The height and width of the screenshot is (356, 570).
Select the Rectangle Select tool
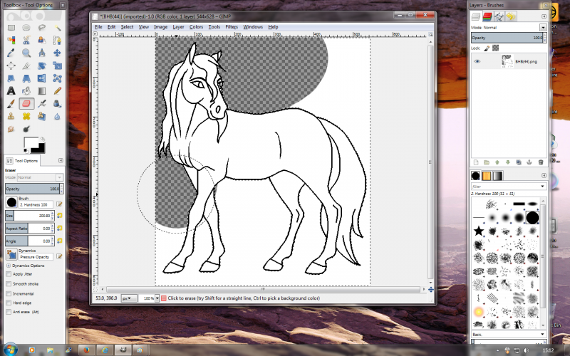click(x=11, y=28)
